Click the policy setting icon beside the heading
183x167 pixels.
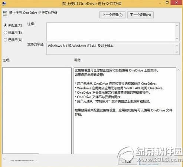5,13
